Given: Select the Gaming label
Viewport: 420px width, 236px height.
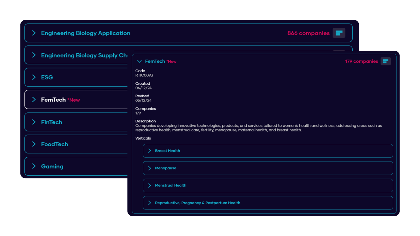Looking at the screenshot, I should click(x=52, y=166).
